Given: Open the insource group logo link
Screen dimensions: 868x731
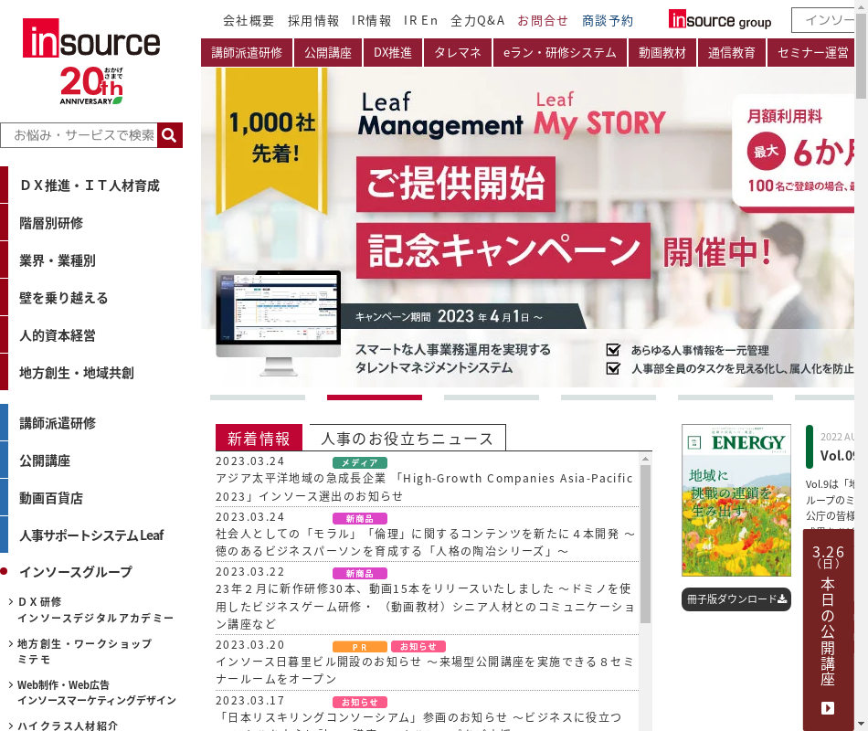Looking at the screenshot, I should (720, 20).
